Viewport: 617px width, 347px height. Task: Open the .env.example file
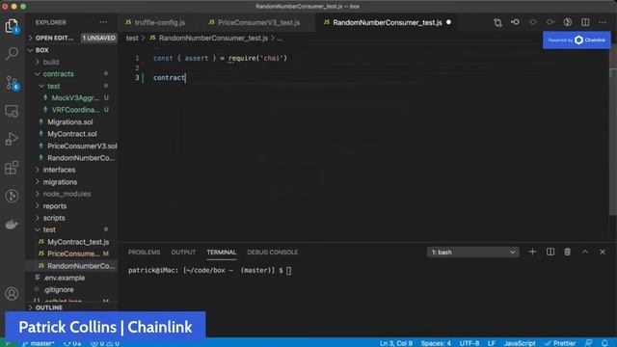tap(65, 278)
